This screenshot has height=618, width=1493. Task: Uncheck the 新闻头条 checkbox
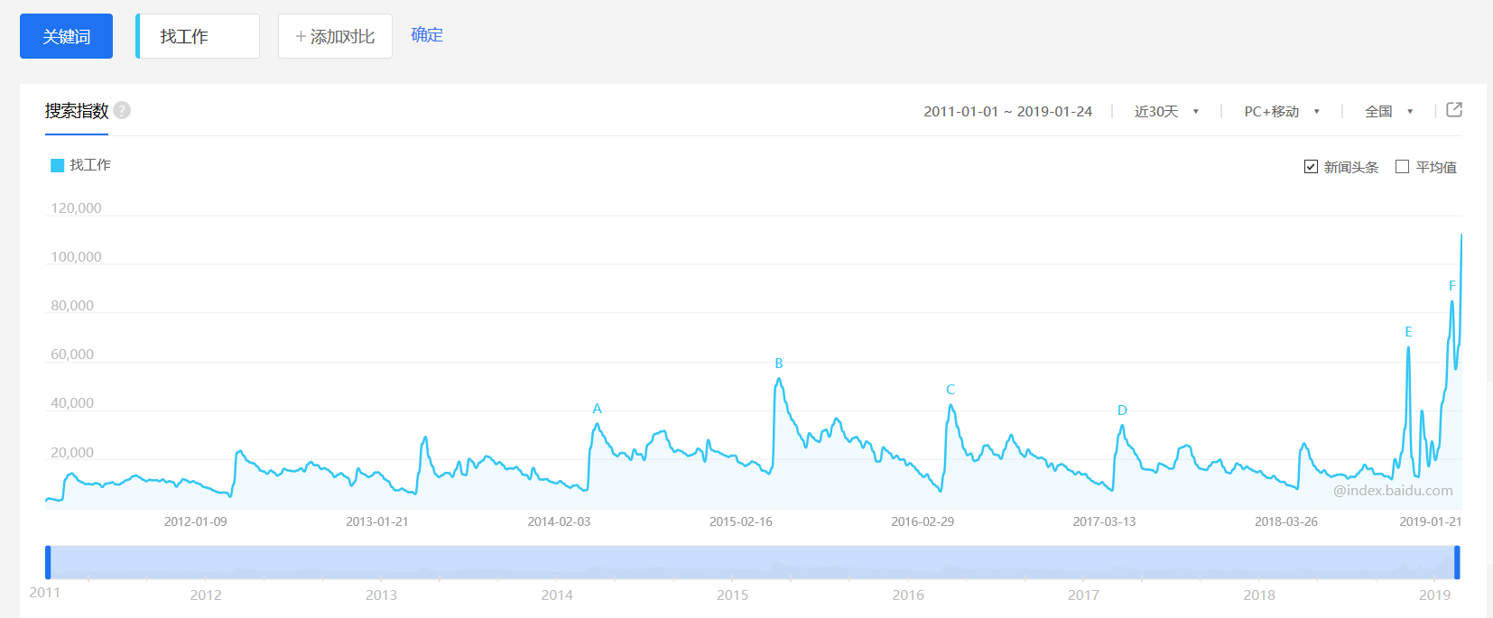coord(1311,167)
